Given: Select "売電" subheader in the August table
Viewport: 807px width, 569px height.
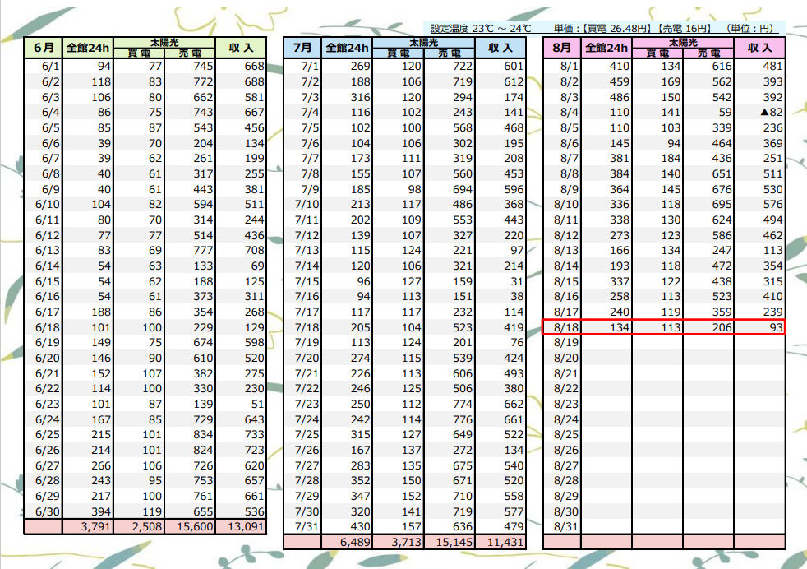Looking at the screenshot, I should (708, 53).
